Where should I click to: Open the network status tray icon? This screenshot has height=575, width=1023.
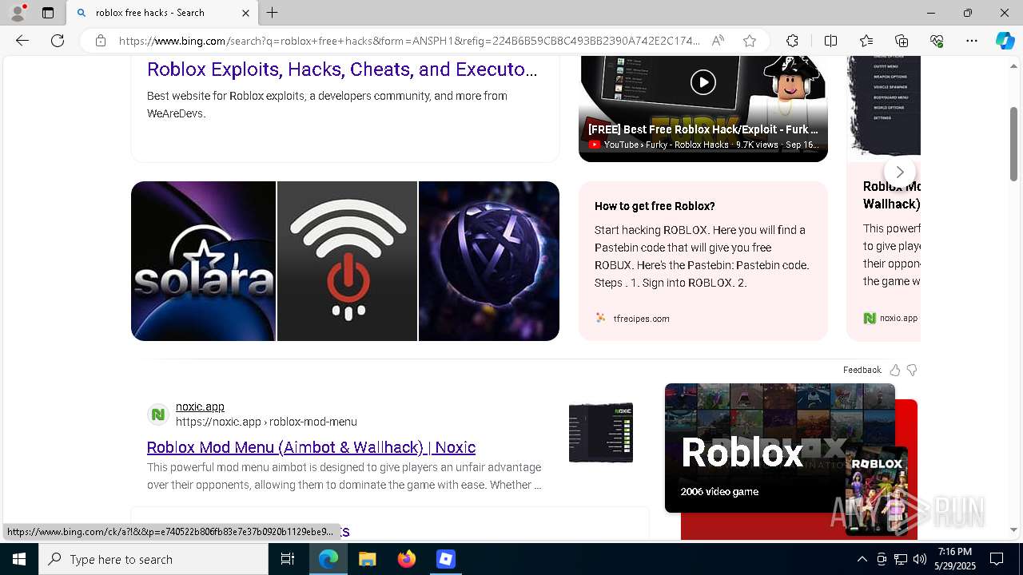(x=900, y=559)
